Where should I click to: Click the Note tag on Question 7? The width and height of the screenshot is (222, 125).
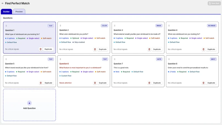(x=116, y=72)
